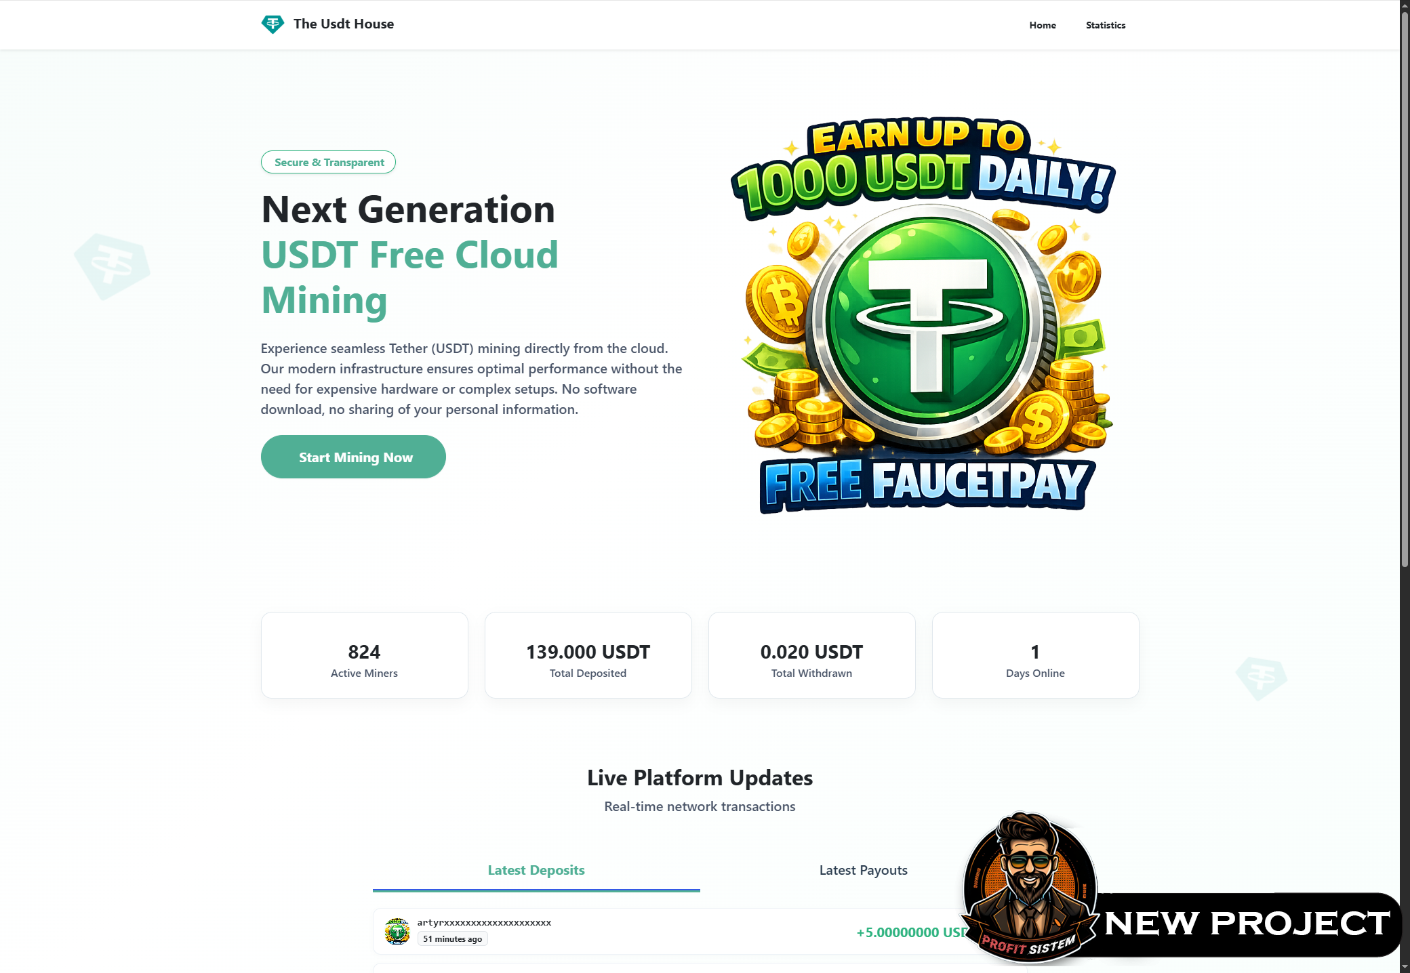The image size is (1410, 973).
Task: Click the Secure & Transparent badge
Action: pyautogui.click(x=328, y=162)
